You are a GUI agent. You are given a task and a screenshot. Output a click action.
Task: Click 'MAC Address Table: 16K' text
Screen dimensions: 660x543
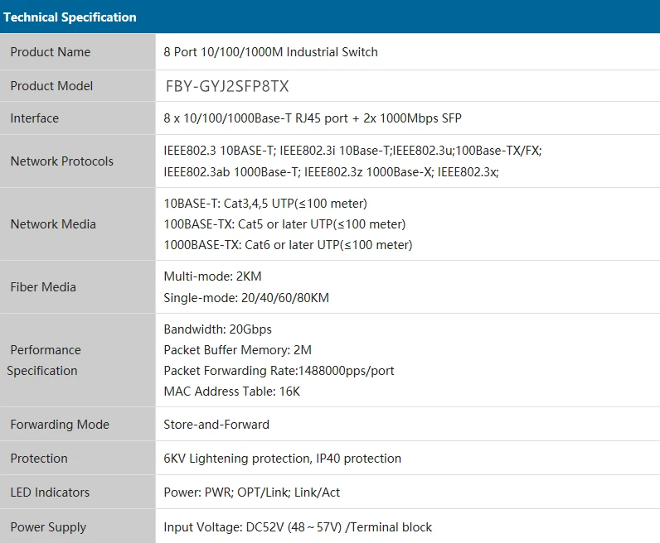231,392
